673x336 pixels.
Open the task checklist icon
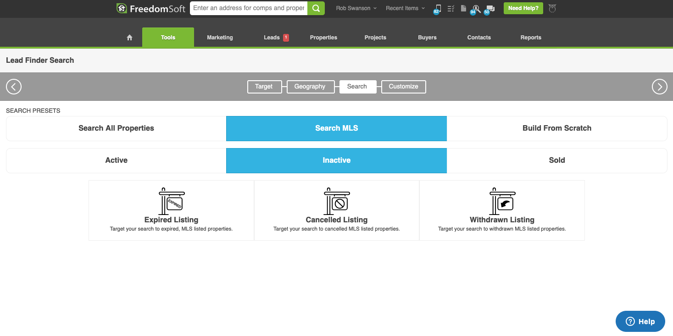pos(451,8)
